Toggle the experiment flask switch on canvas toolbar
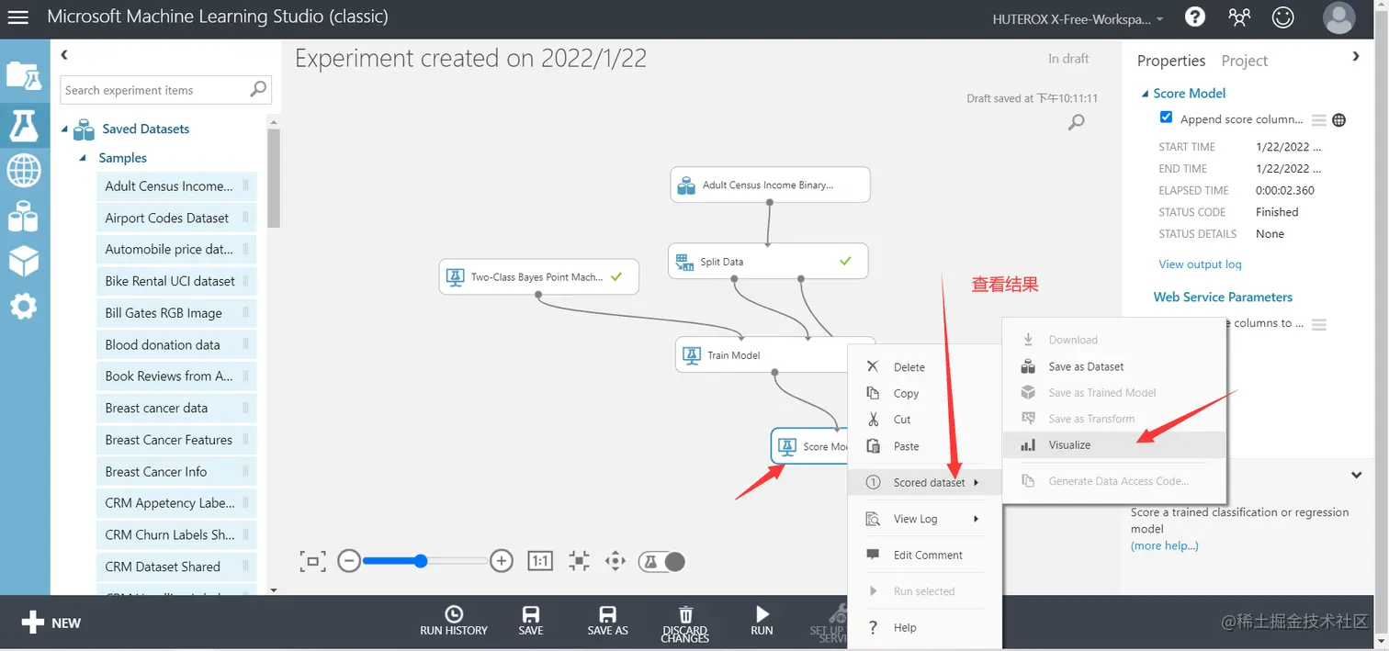 point(661,561)
